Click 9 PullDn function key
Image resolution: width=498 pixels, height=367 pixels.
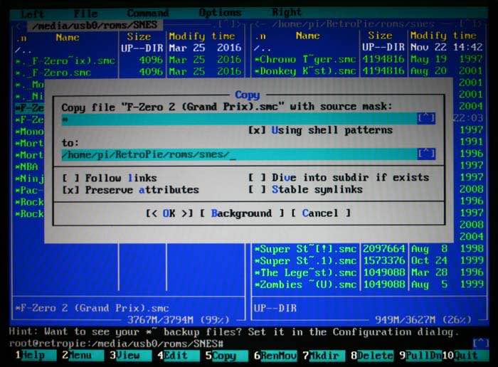(420, 355)
